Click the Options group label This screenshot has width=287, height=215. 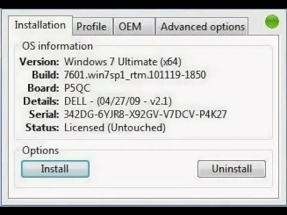click(x=41, y=151)
